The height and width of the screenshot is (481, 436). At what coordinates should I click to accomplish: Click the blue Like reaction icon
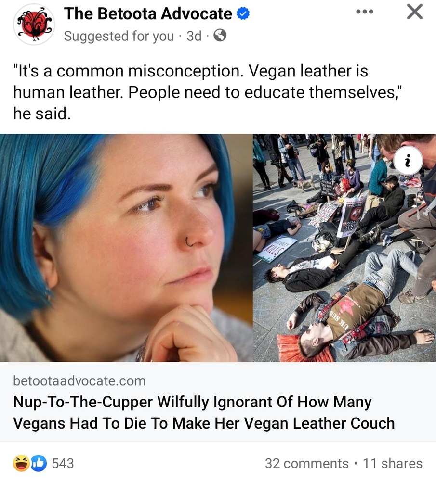click(39, 463)
